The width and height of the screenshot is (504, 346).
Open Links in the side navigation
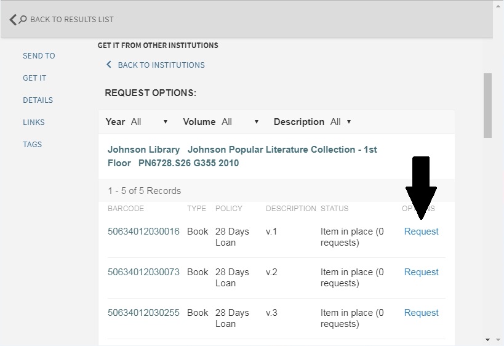pyautogui.click(x=34, y=123)
